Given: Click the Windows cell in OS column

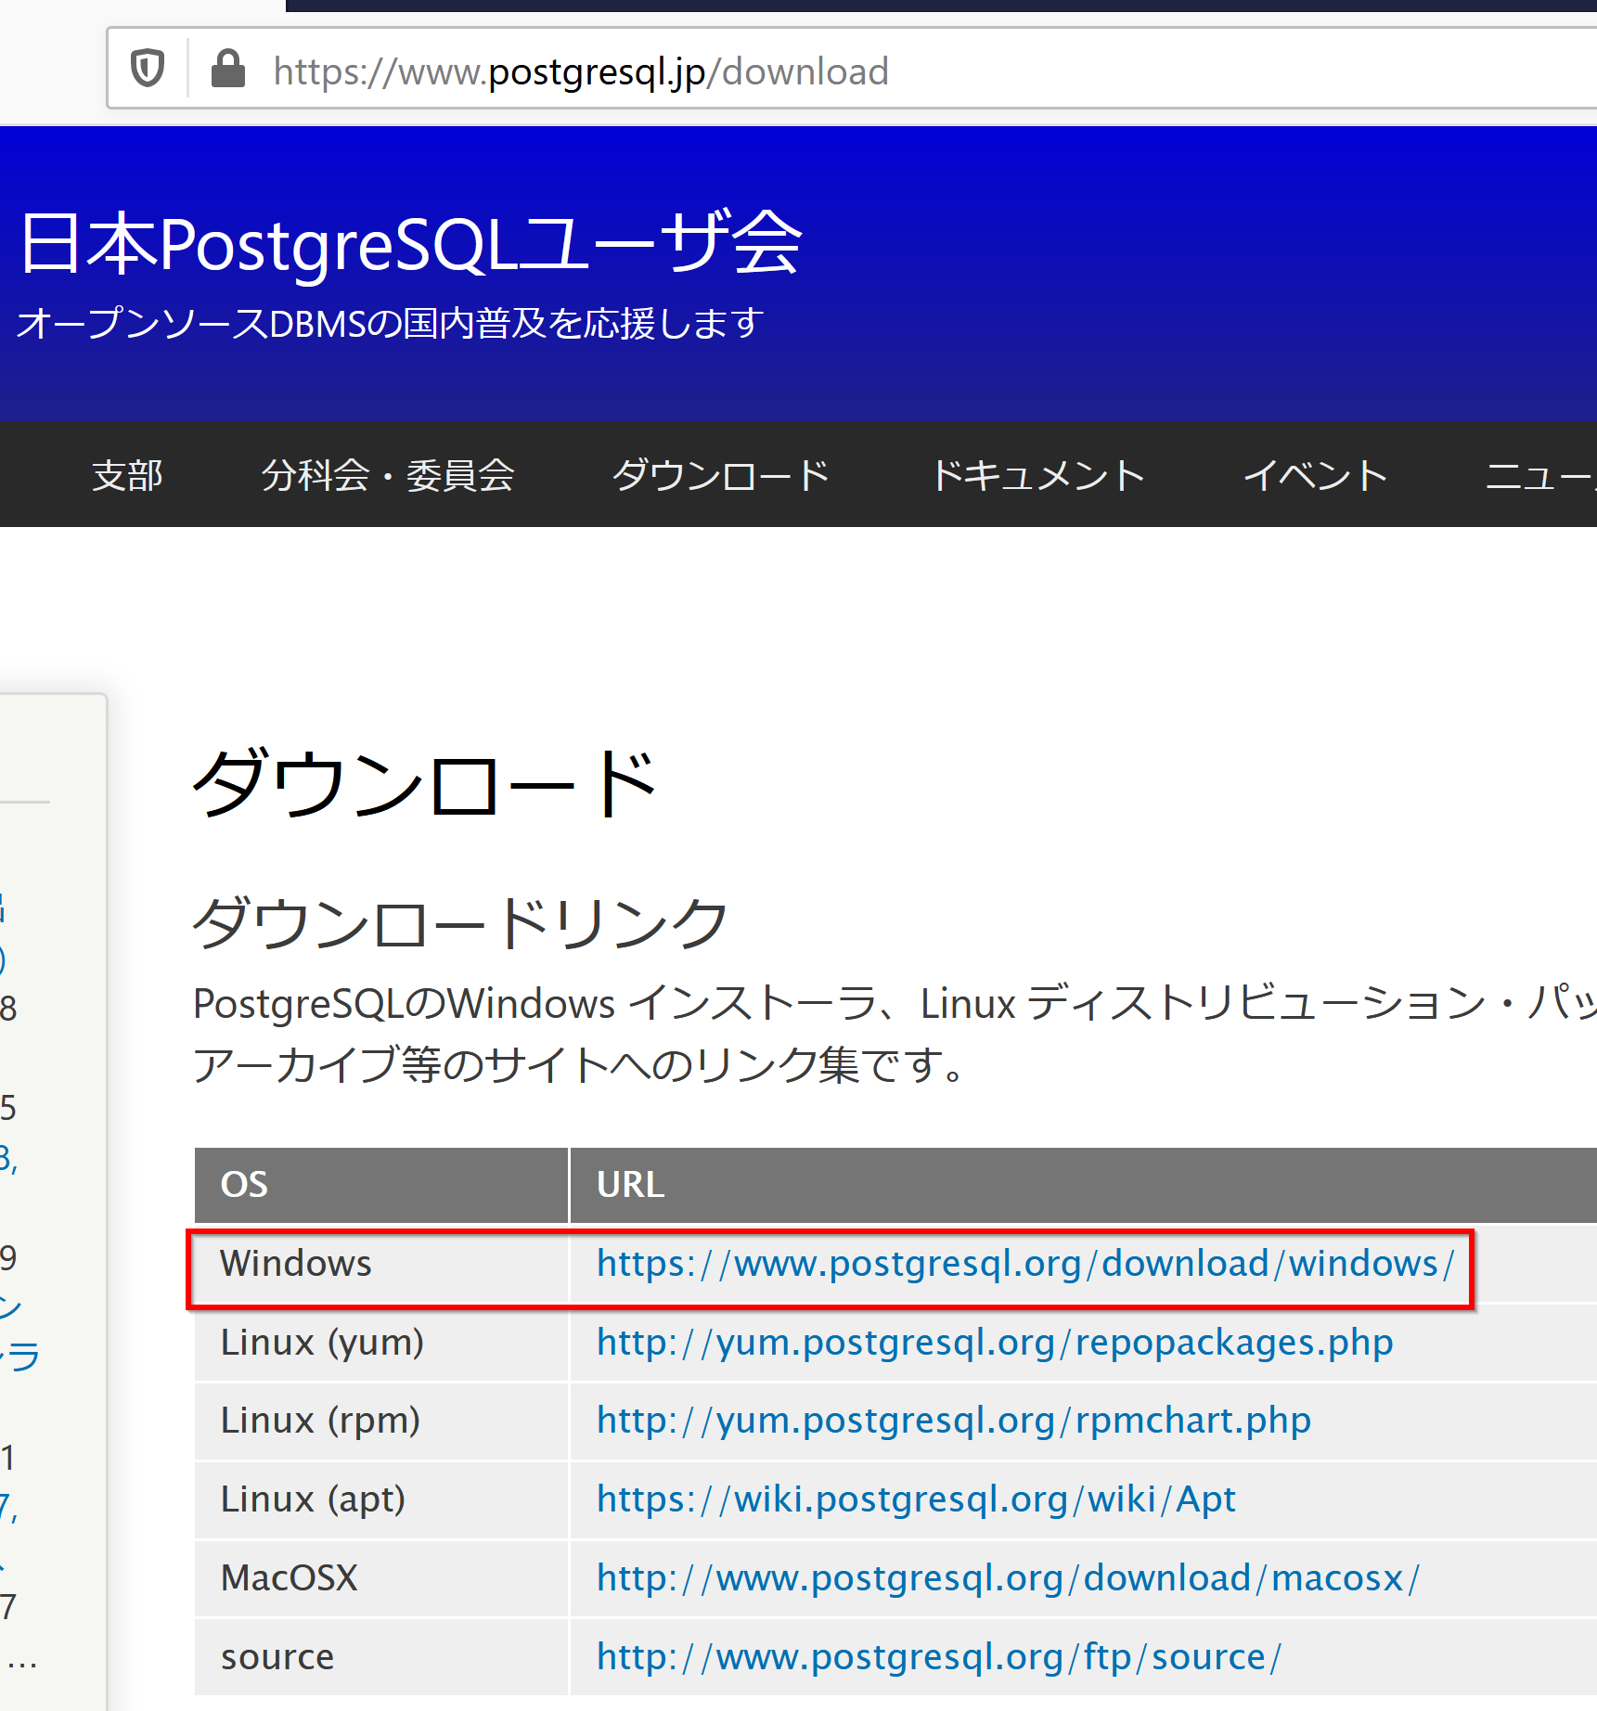Looking at the screenshot, I should 381,1264.
